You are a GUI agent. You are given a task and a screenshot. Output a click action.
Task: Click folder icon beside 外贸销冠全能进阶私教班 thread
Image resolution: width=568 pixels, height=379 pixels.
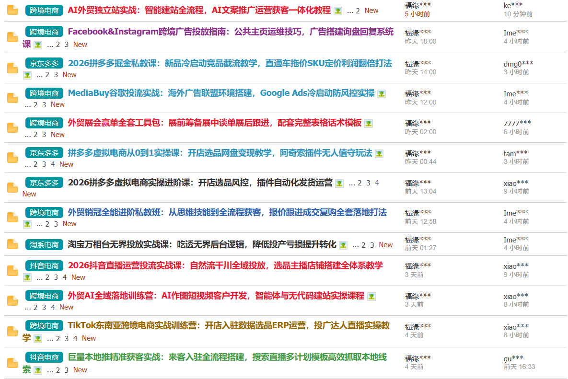click(12, 218)
